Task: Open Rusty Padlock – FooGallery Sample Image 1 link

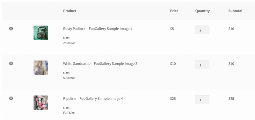Action: coord(98,29)
